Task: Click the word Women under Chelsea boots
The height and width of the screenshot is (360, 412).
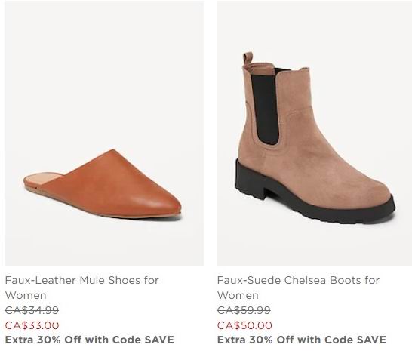Action: click(x=238, y=295)
